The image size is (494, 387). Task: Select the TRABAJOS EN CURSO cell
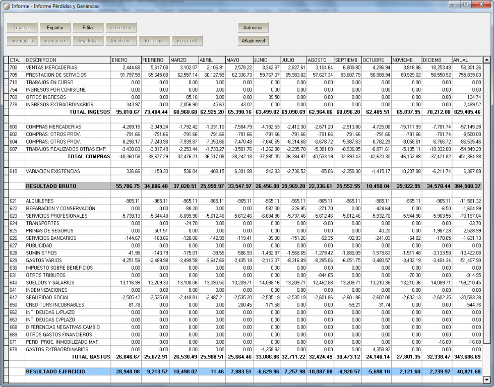tap(68, 82)
